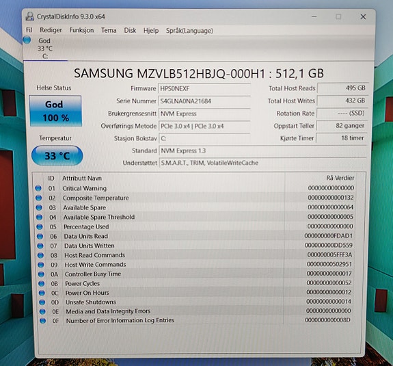Click the CrystalDiskInfo app icon in the title bar
393x366 pixels.
pyautogui.click(x=30, y=16)
